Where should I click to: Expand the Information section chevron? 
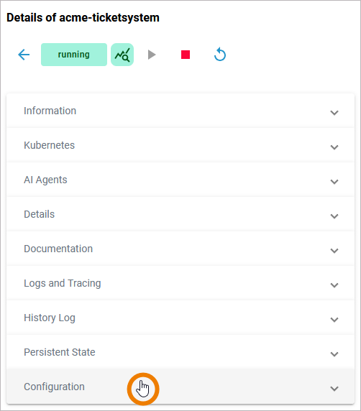(334, 113)
